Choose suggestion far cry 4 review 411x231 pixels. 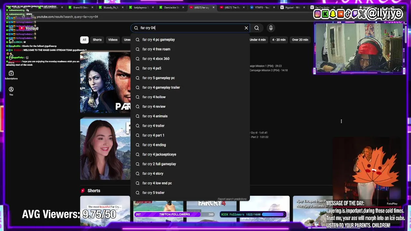click(190, 107)
